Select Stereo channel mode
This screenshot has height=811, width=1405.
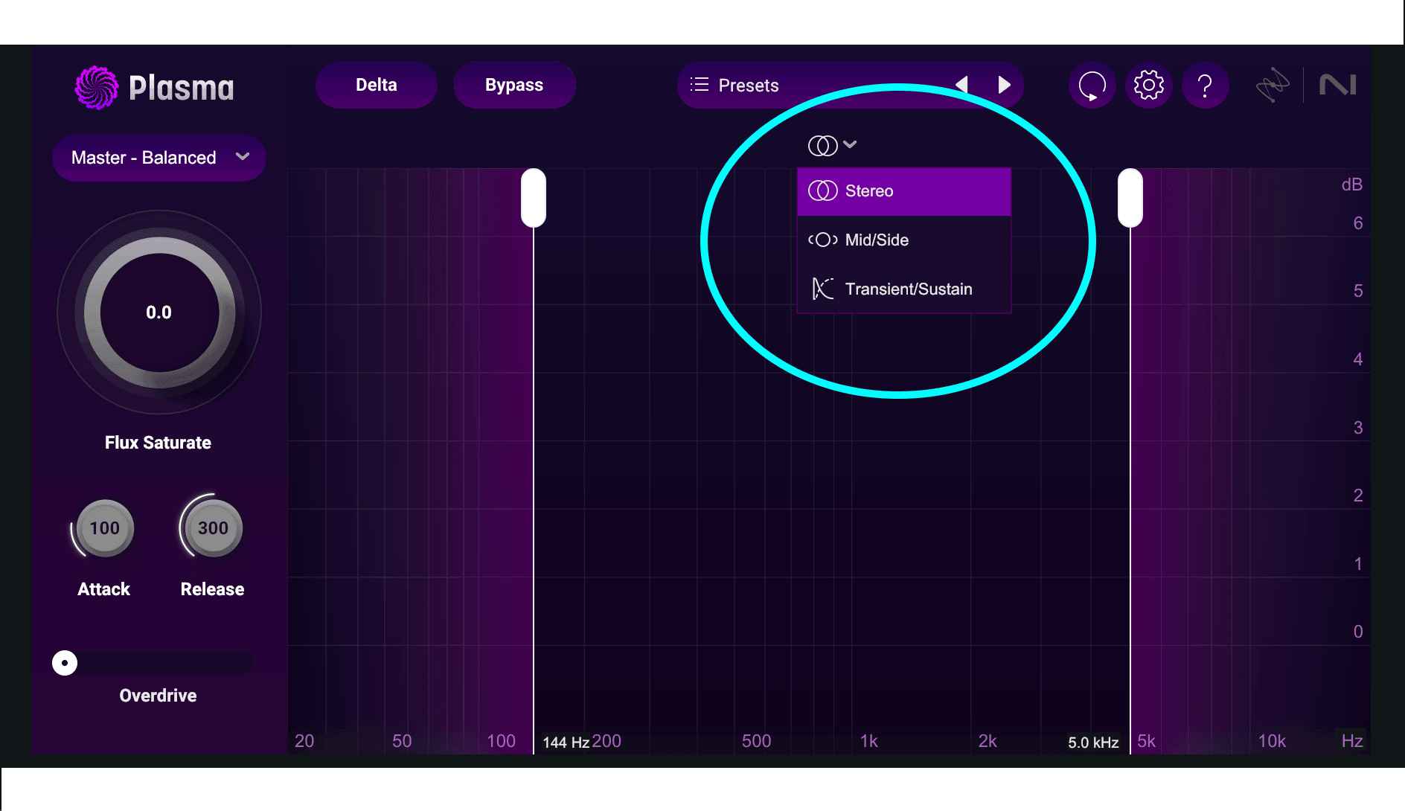click(903, 191)
